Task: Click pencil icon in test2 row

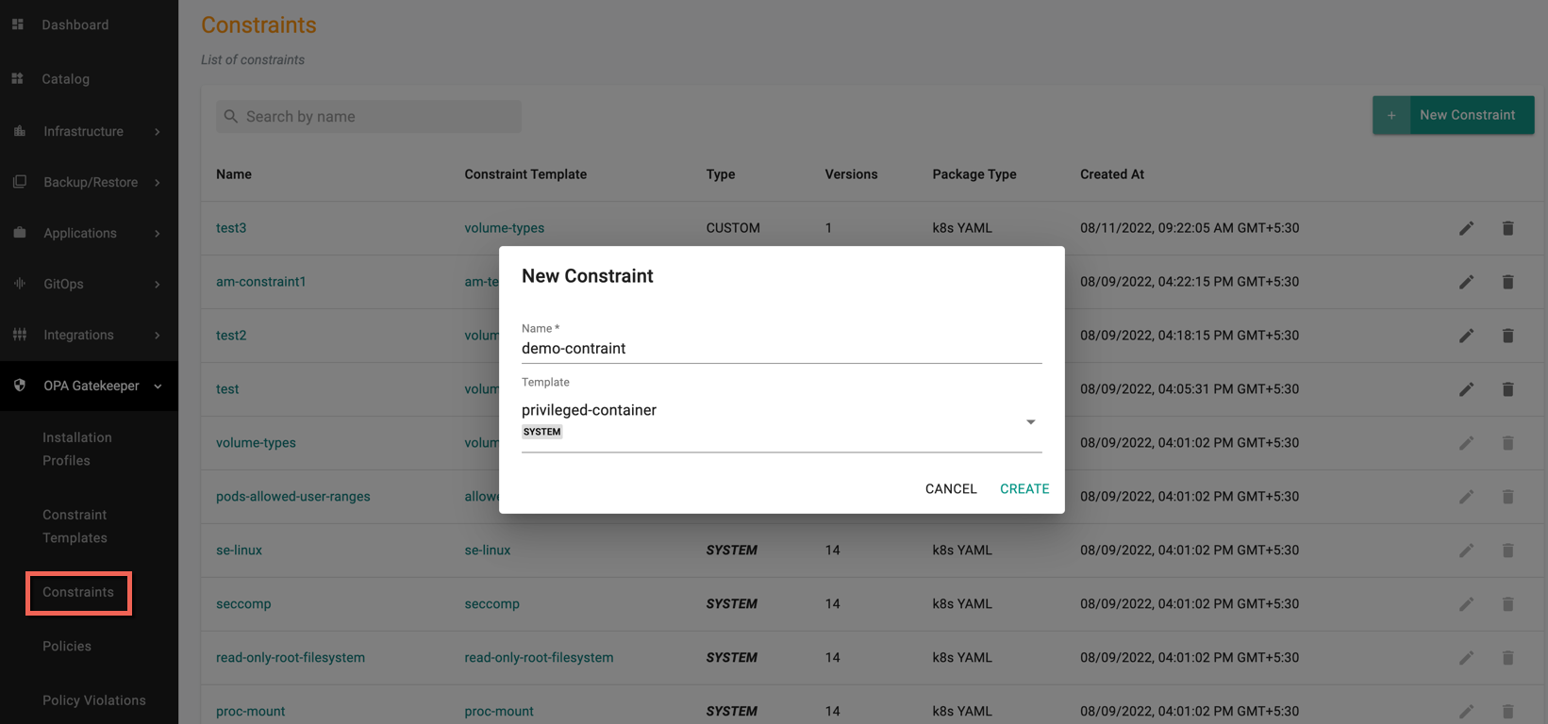Action: [x=1466, y=336]
